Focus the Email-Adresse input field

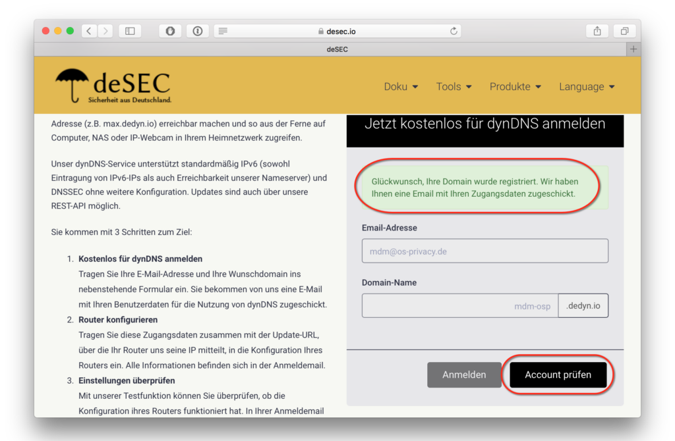point(484,251)
